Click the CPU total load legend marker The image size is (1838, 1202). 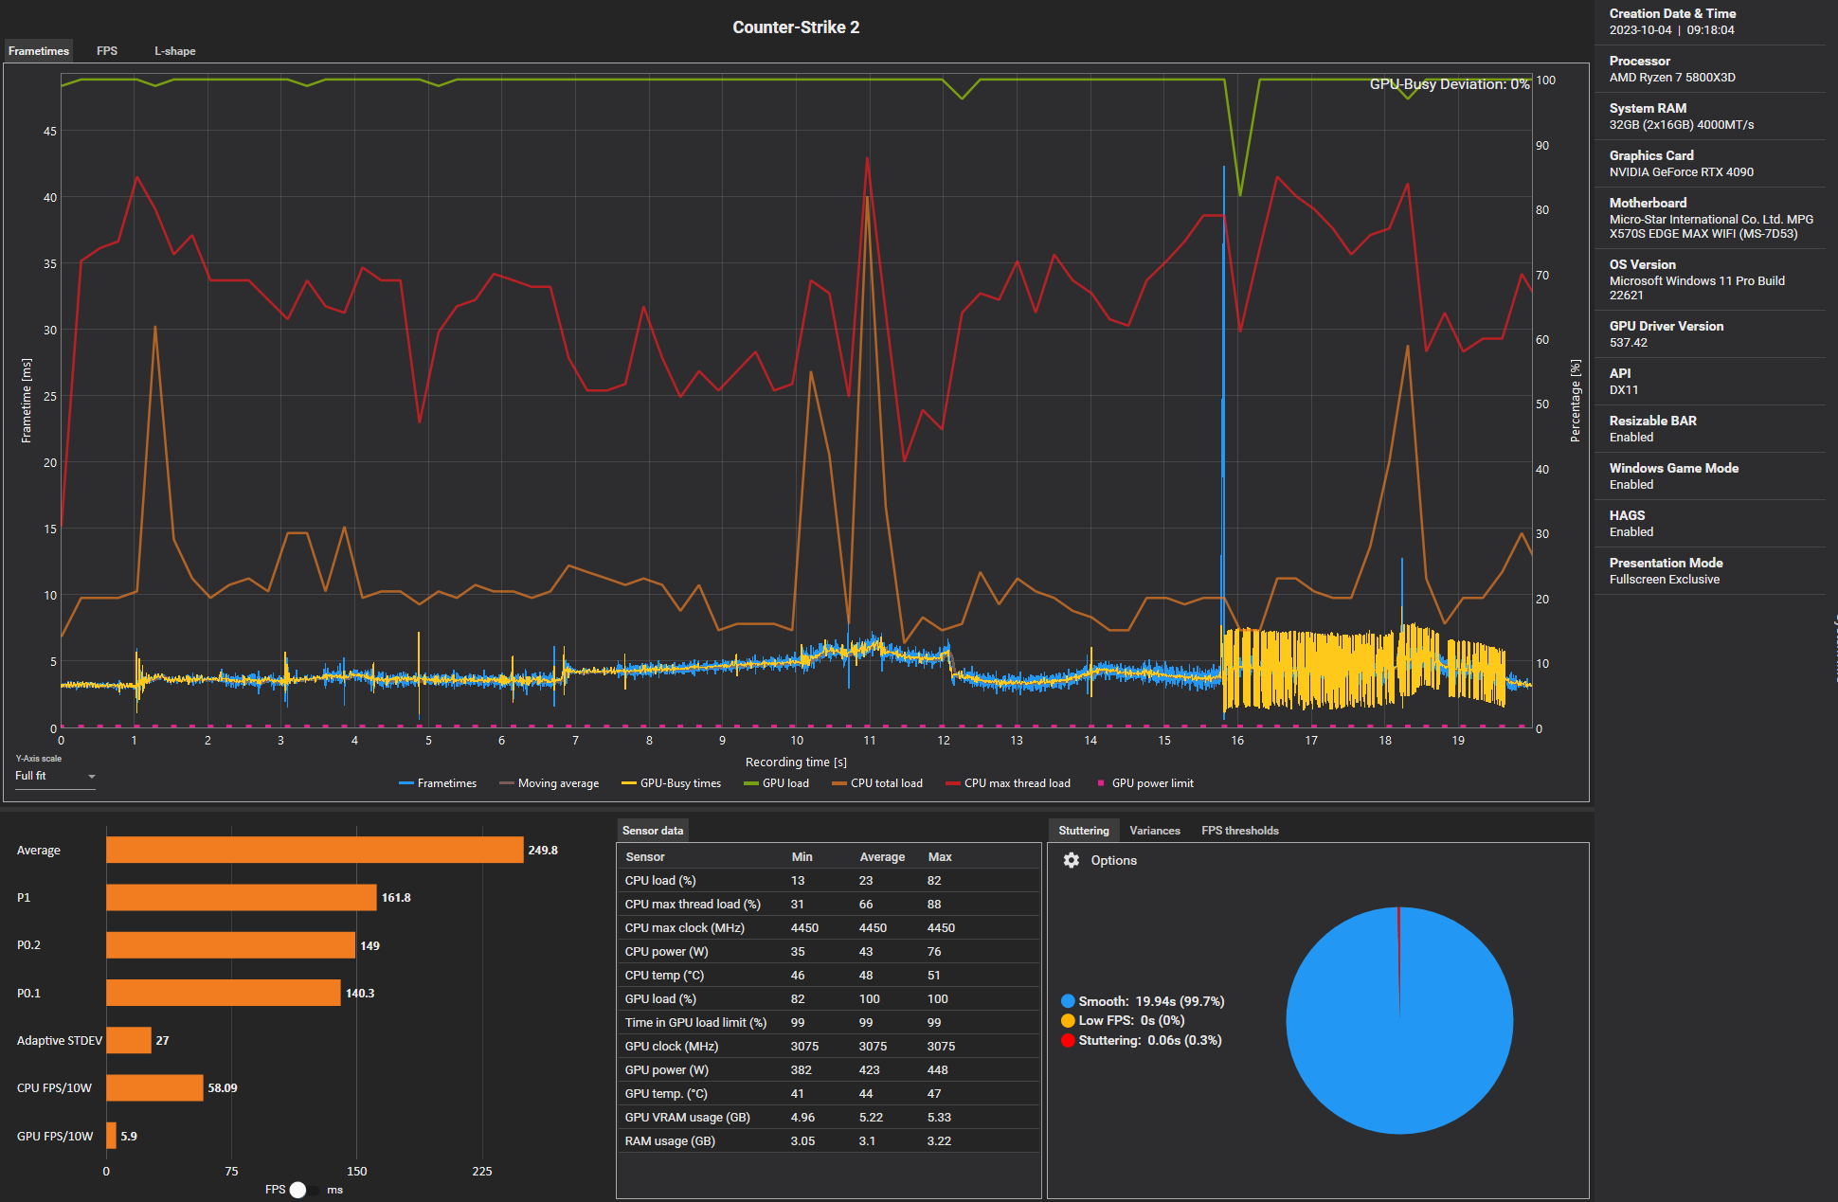click(x=839, y=783)
